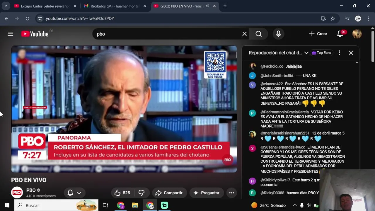The width and height of the screenshot is (375, 211).
Task: Open more video actions ellipsis
Action: [231, 193]
